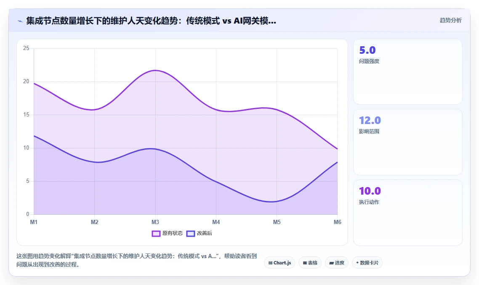The image size is (479, 285).
Task: Click the Chart.js tag chip
Action: (279, 263)
